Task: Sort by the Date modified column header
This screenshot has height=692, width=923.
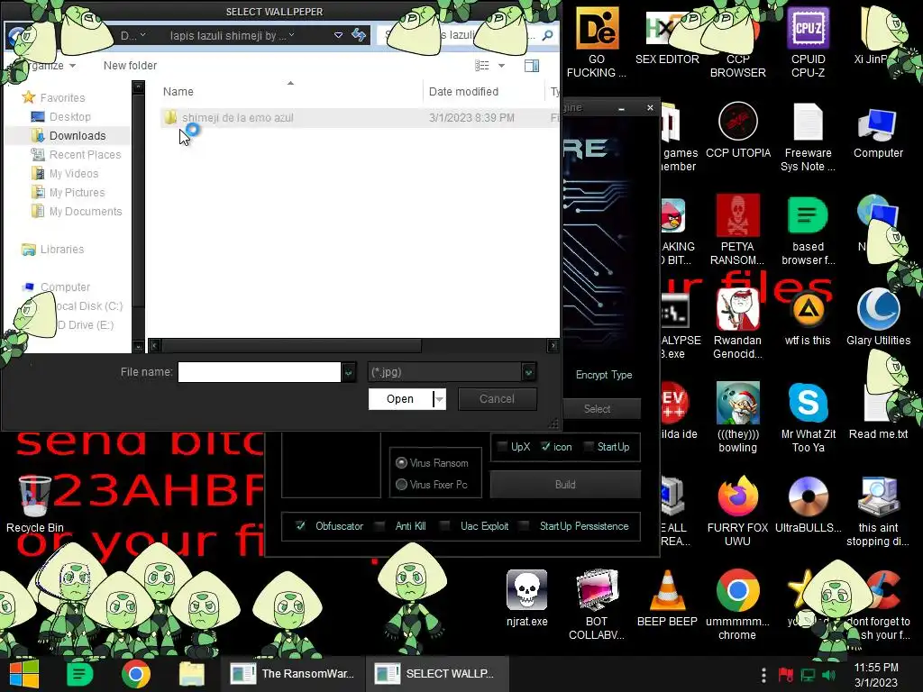Action: pyautogui.click(x=463, y=91)
